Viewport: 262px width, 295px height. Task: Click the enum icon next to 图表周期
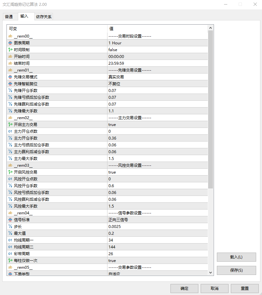tap(10, 43)
